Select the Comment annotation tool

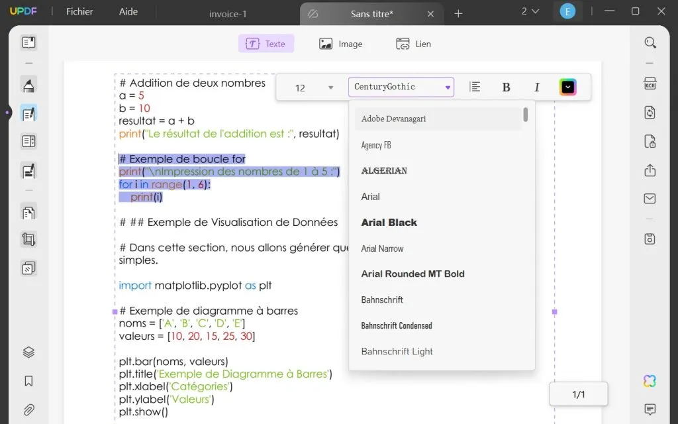tap(28, 85)
